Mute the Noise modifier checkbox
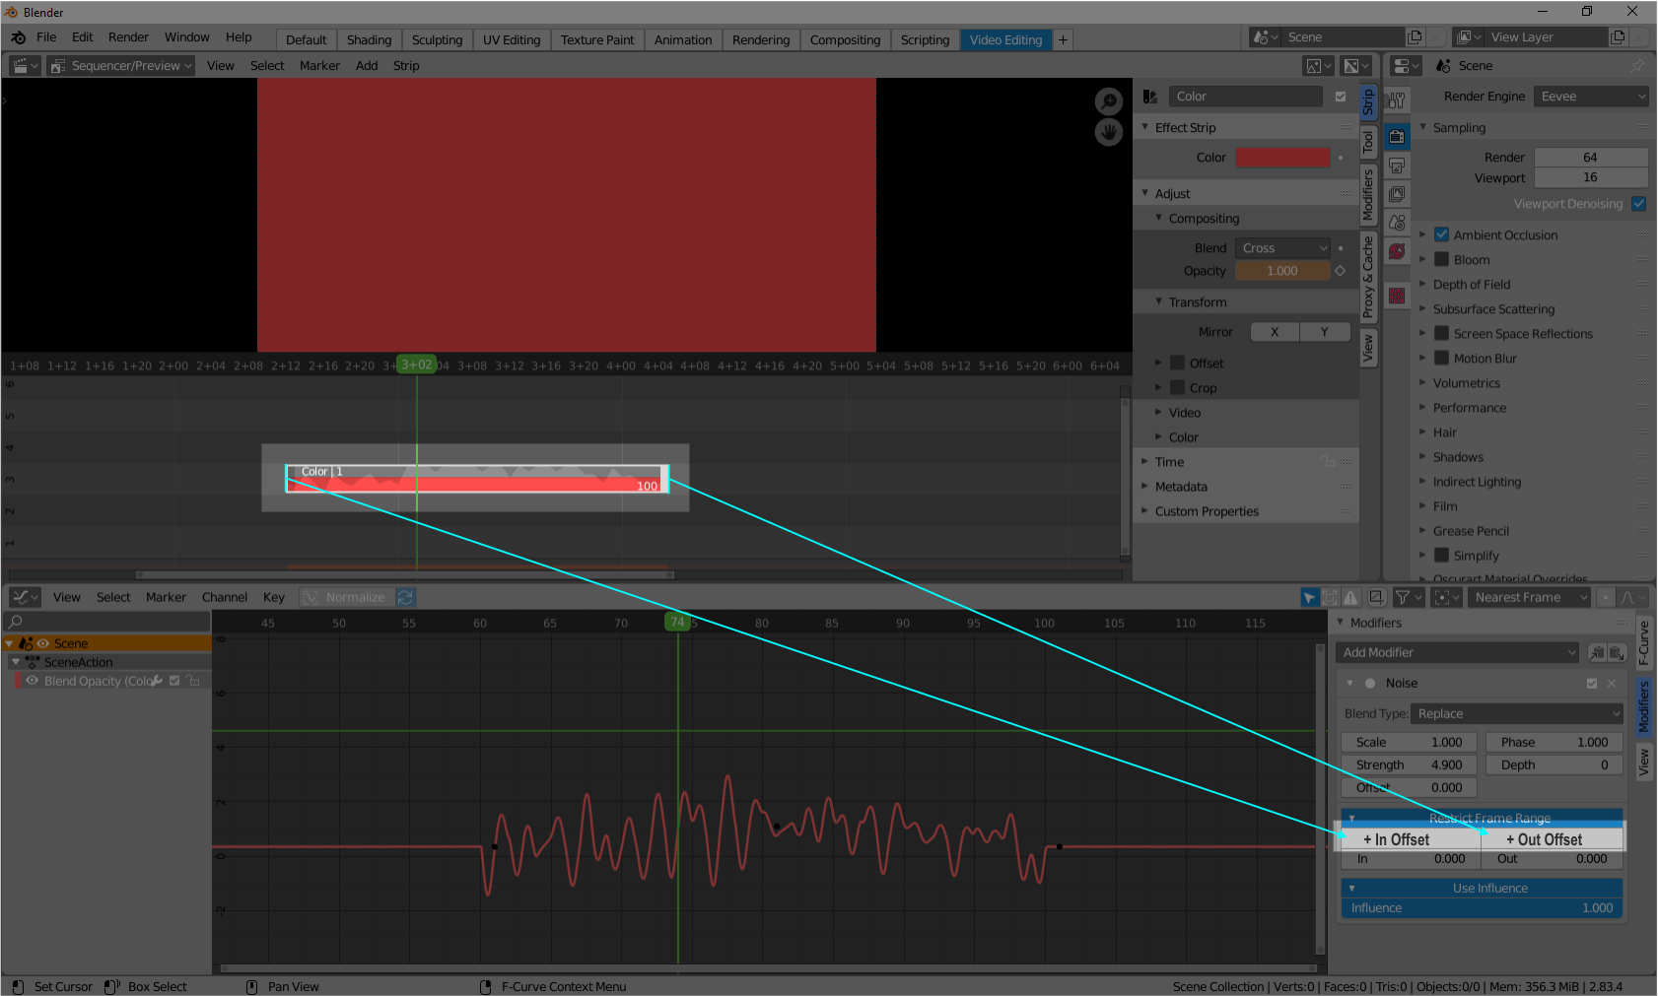Screen dimensions: 1658x996 (1591, 684)
